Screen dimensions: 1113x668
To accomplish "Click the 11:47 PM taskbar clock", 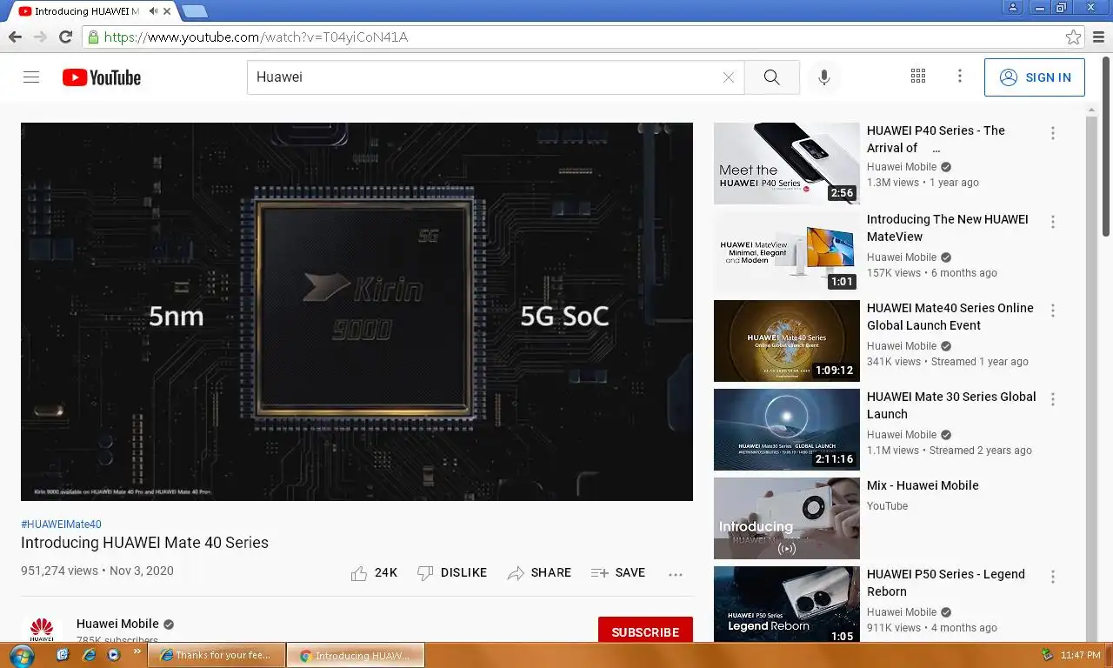I will (x=1081, y=655).
